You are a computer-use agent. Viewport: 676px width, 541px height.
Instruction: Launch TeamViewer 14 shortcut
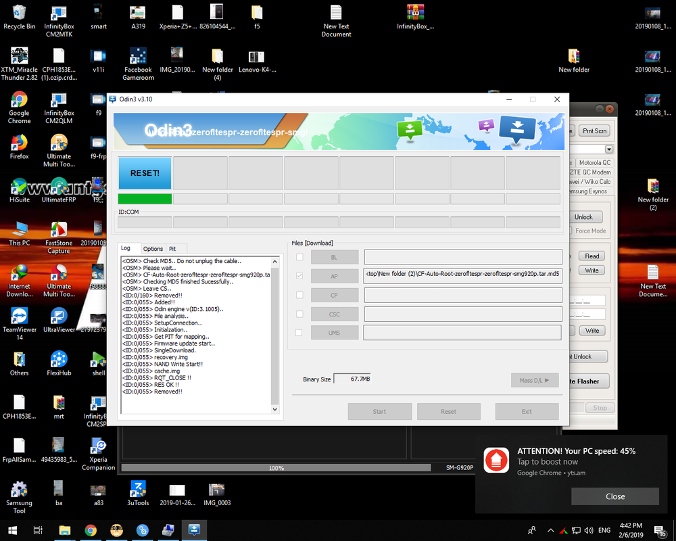(20, 323)
